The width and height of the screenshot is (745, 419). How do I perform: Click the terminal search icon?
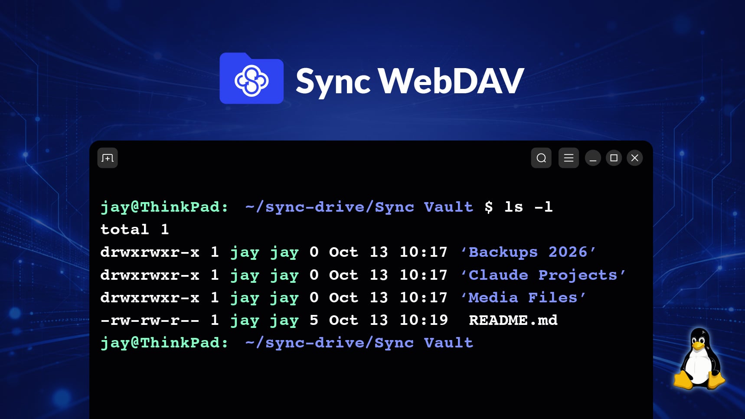[541, 158]
